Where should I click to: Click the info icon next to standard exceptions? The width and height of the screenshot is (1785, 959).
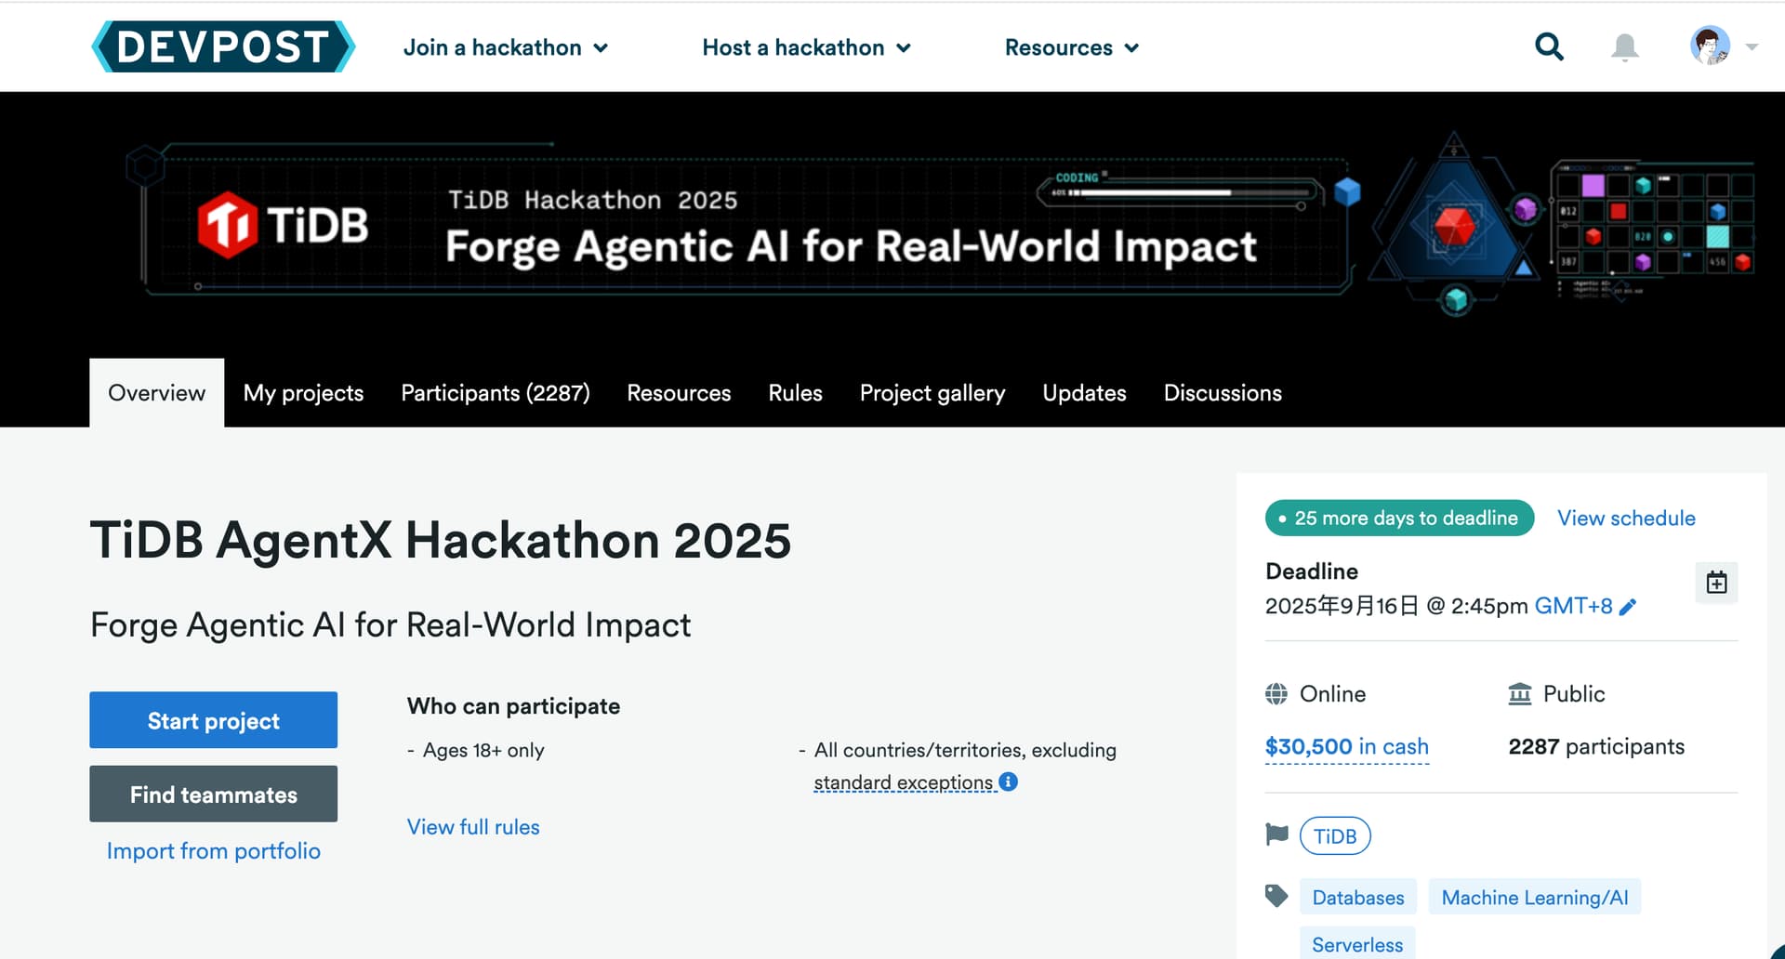[1009, 782]
